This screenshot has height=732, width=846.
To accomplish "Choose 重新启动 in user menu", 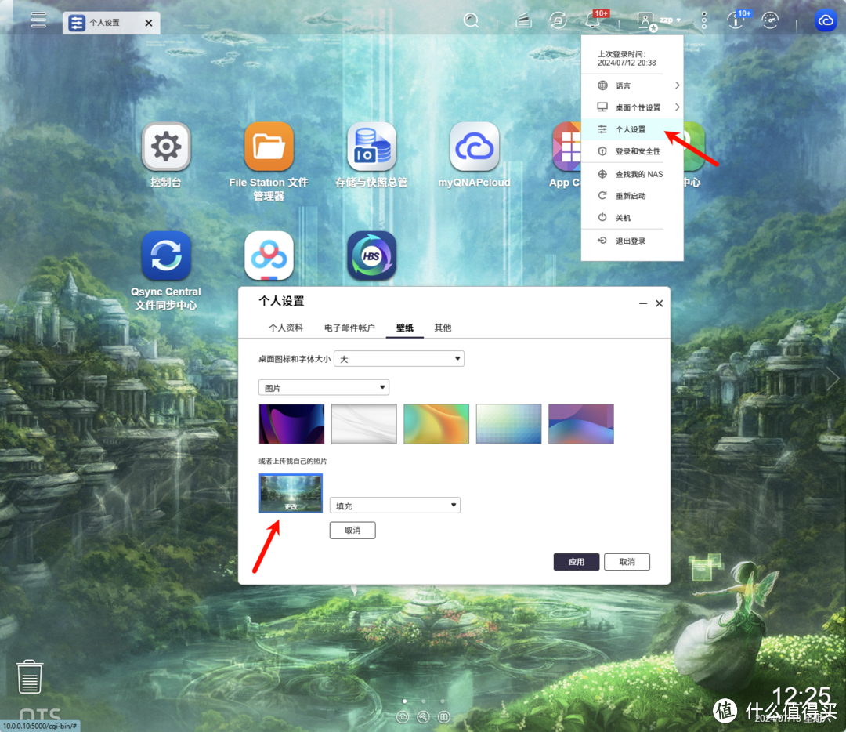I will (x=632, y=195).
